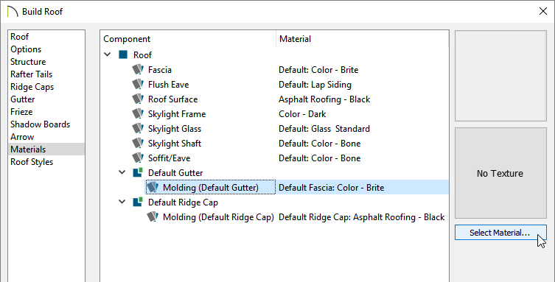This screenshot has width=555, height=282.
Task: Collapse the Roof tree node
Action: point(108,54)
